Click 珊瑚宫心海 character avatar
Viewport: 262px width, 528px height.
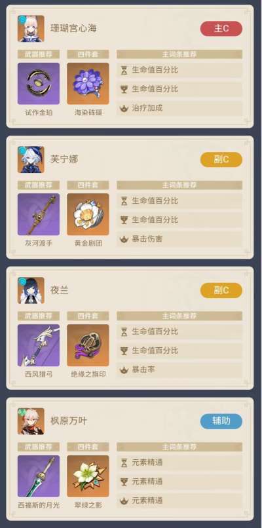click(x=31, y=29)
